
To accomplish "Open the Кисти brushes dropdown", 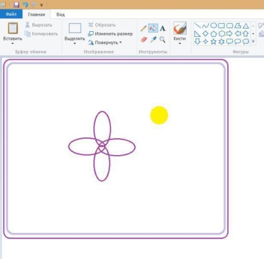I will pos(180,41).
